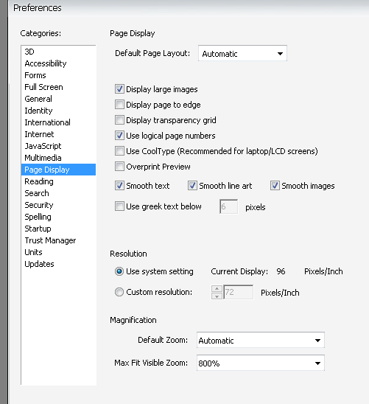Viewport: 369px width, 404px height.
Task: Toggle Display transparency grid checkbox
Action: (x=119, y=120)
